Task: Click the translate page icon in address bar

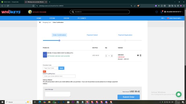Action: pos(131,6)
